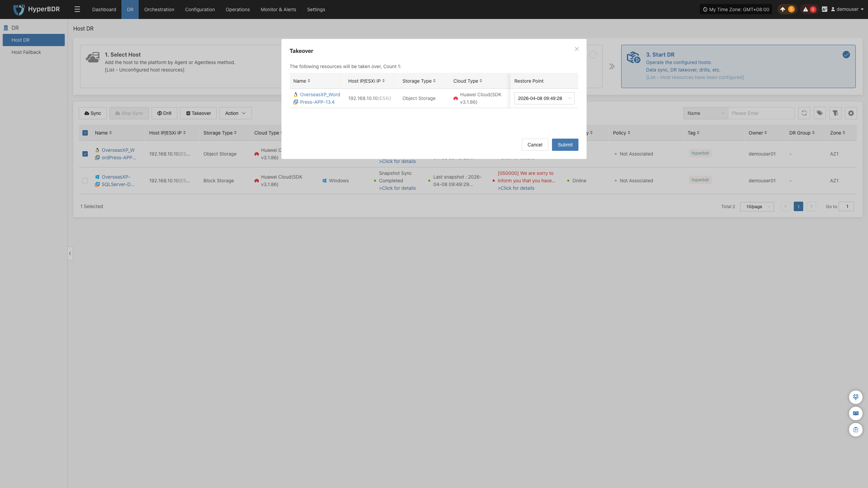Open the column settings gear icon

click(x=851, y=113)
